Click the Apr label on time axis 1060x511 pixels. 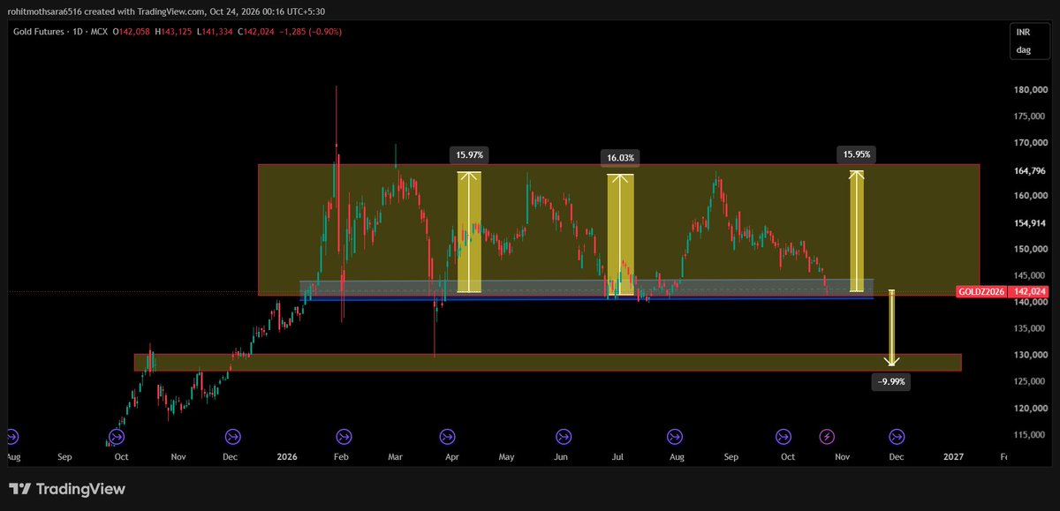click(452, 457)
